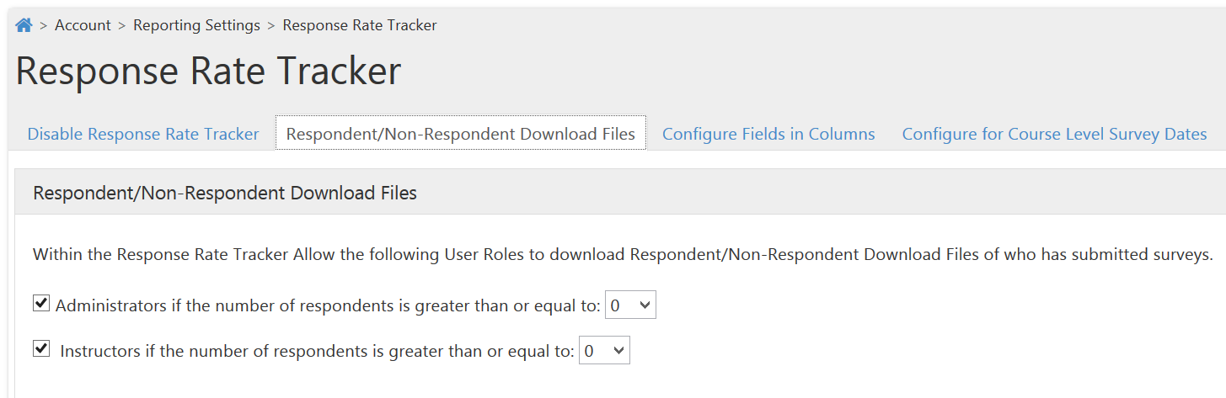Open Configure Fields in Columns tab

768,134
